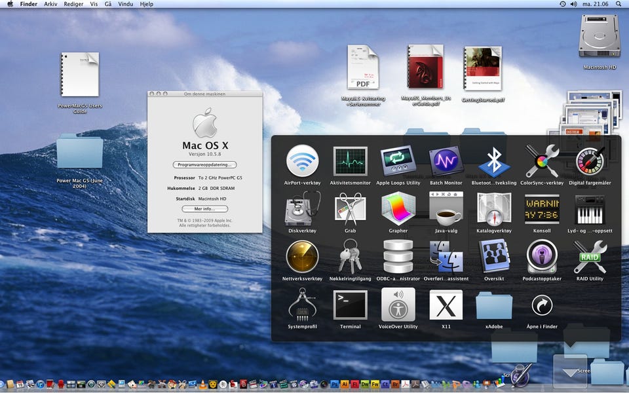The width and height of the screenshot is (629, 393).
Task: Launch VoiceOver Utility
Action: tap(398, 305)
